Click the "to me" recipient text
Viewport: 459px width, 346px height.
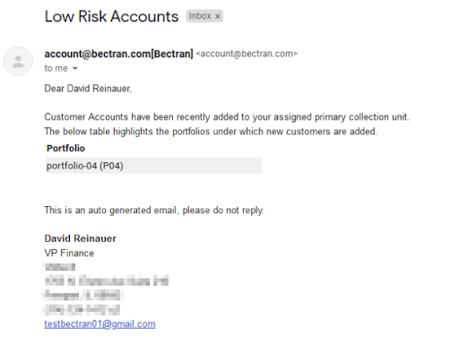tap(56, 68)
